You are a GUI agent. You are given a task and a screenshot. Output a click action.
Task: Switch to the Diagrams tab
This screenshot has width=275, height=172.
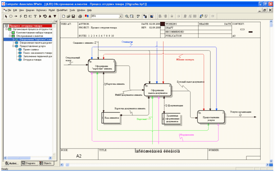pyautogui.click(x=29, y=163)
